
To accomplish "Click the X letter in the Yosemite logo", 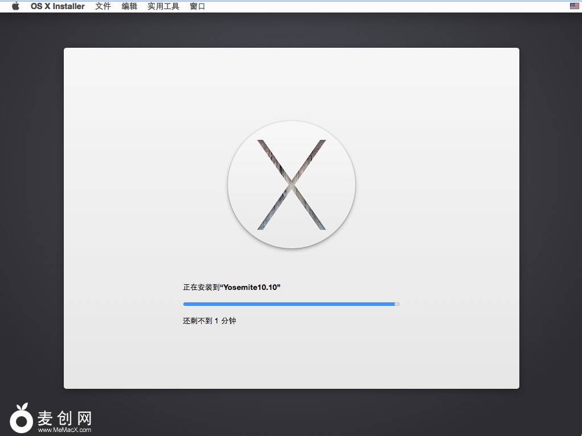I will 292,185.
